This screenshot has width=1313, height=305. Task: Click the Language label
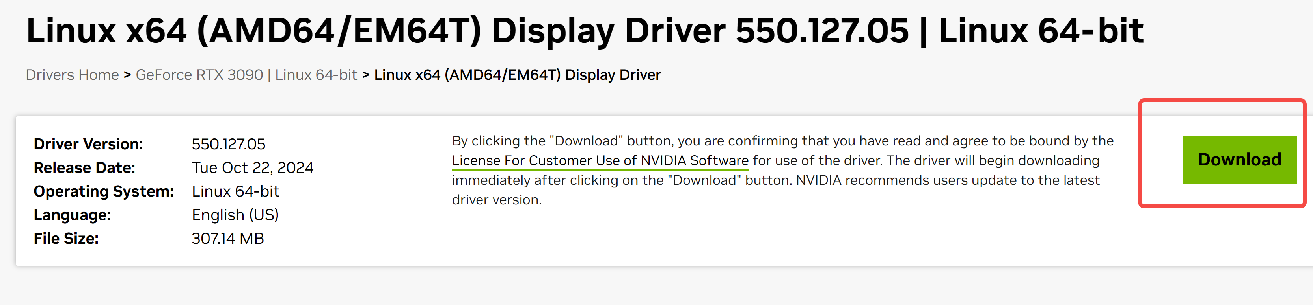tap(72, 215)
